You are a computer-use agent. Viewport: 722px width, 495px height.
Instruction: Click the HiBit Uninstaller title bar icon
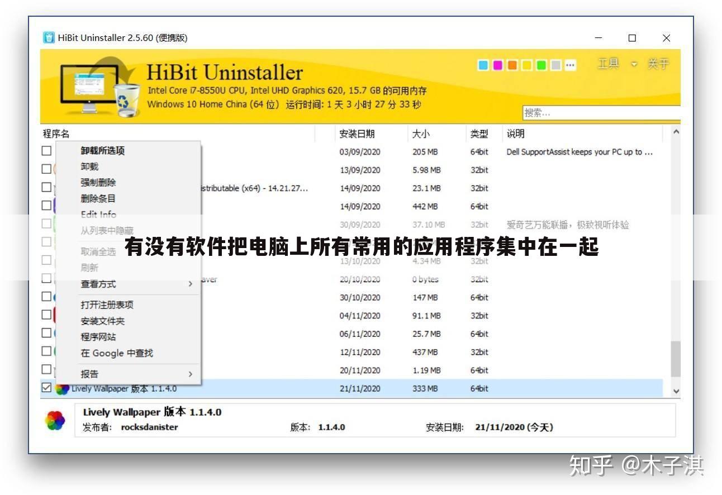[x=49, y=38]
